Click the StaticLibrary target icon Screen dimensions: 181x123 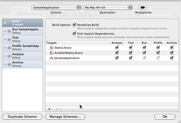(x=52, y=48)
